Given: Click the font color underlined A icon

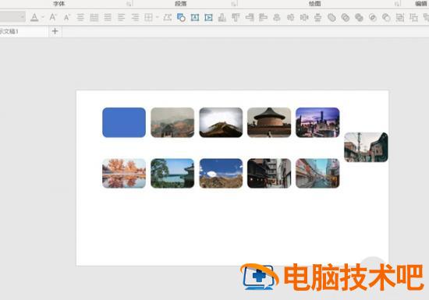Looking at the screenshot, I should (x=34, y=17).
